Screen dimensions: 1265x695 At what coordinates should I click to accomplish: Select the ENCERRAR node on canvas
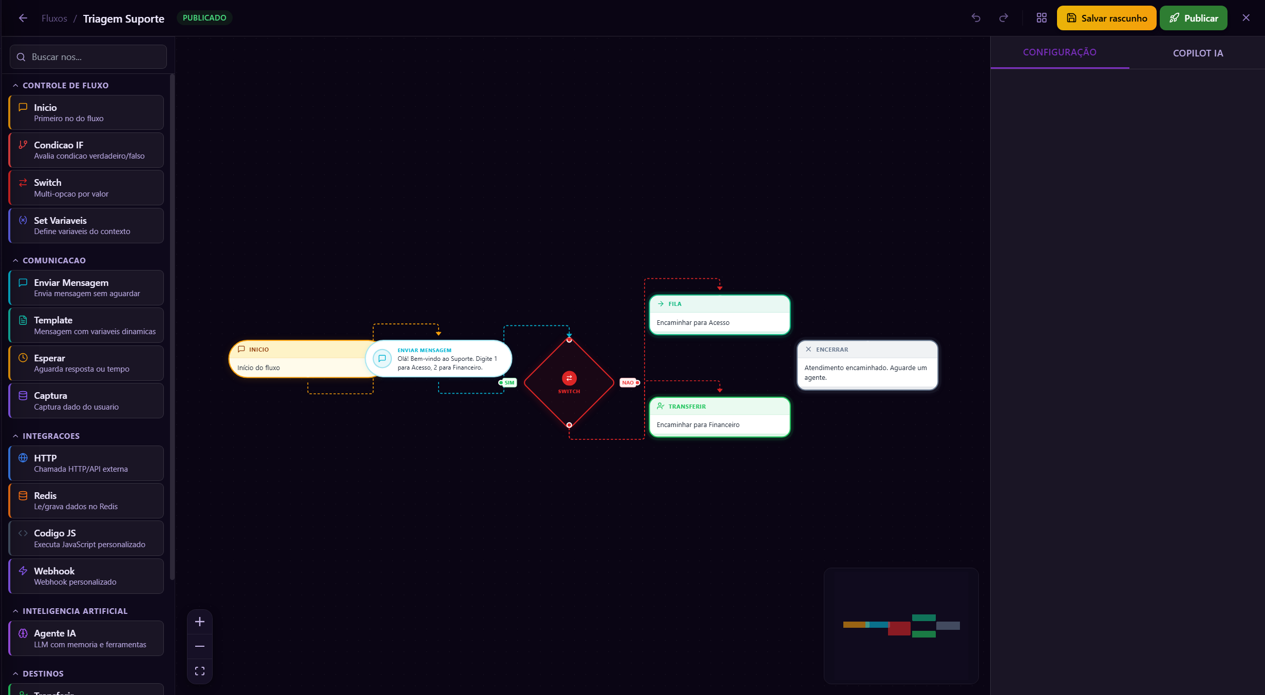tap(867, 365)
